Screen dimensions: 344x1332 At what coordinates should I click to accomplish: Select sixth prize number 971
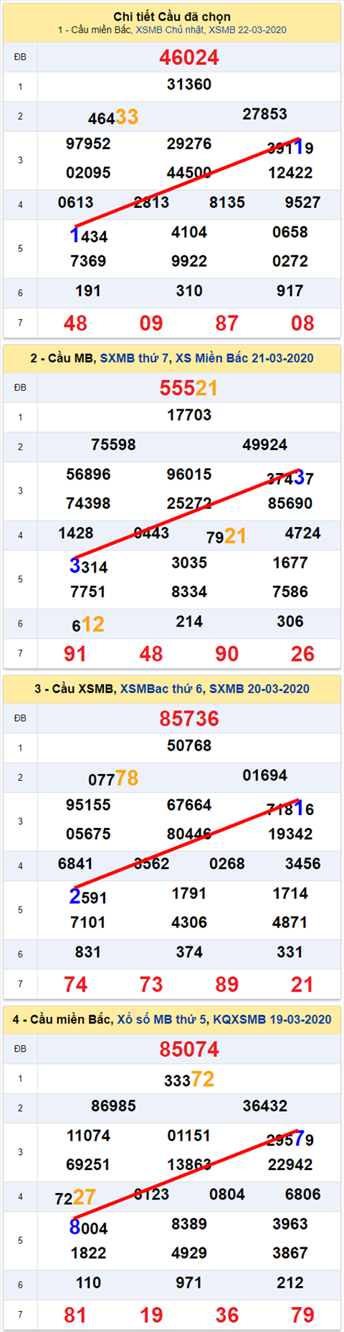point(189,1283)
